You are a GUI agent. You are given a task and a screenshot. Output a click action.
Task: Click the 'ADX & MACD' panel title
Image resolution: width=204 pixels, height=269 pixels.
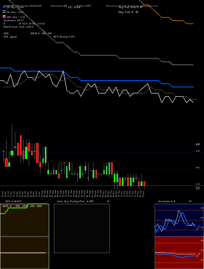click(x=13, y=201)
